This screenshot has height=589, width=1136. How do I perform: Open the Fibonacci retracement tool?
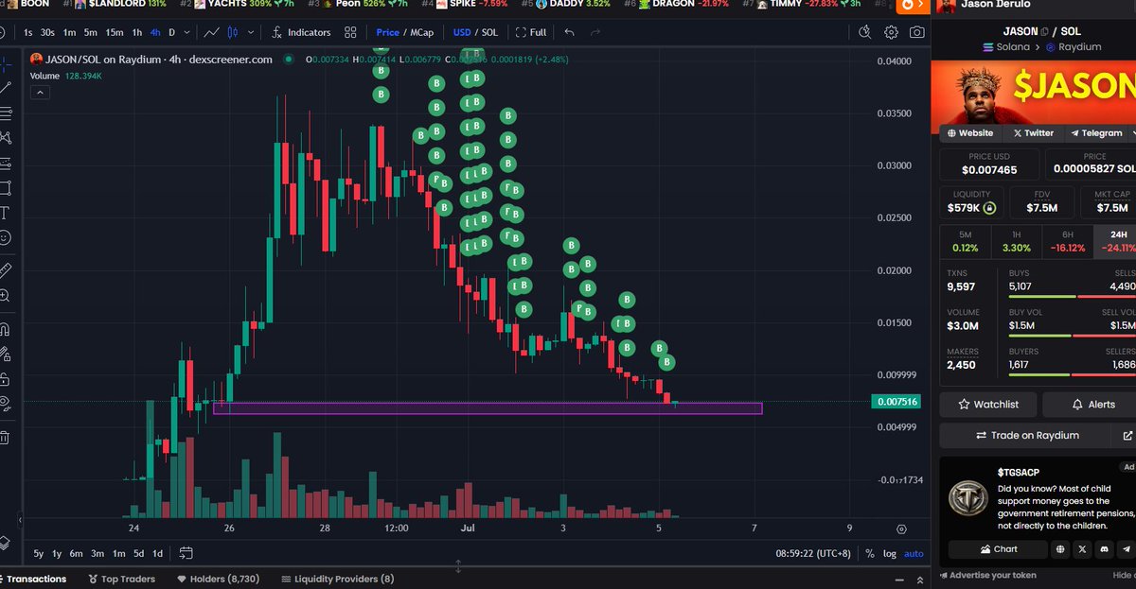tap(6, 113)
